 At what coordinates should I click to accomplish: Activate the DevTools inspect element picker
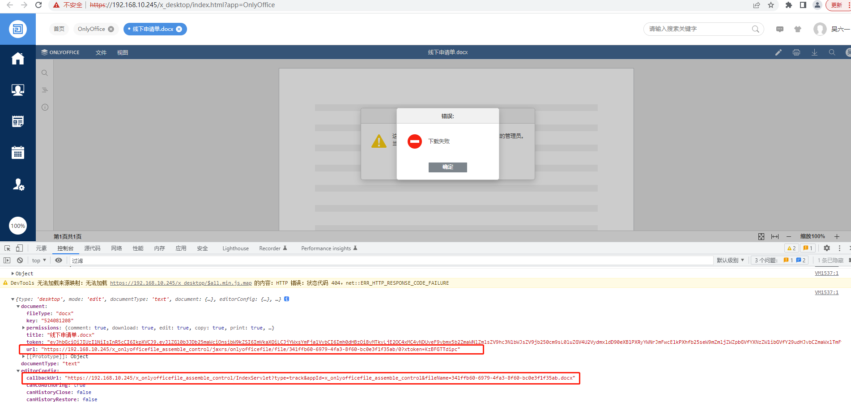pyautogui.click(x=7, y=248)
